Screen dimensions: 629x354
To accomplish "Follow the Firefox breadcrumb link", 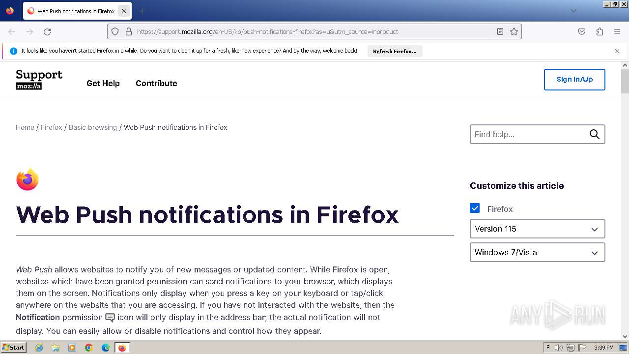I will coord(52,127).
